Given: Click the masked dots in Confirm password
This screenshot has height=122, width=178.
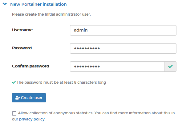Looking at the screenshot, I should tap(87, 67).
